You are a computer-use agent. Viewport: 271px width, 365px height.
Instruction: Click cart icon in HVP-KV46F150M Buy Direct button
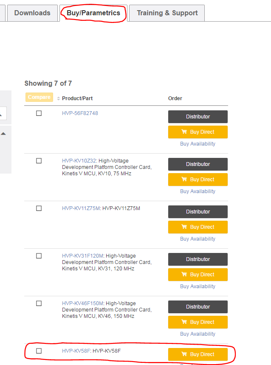pyautogui.click(x=184, y=322)
